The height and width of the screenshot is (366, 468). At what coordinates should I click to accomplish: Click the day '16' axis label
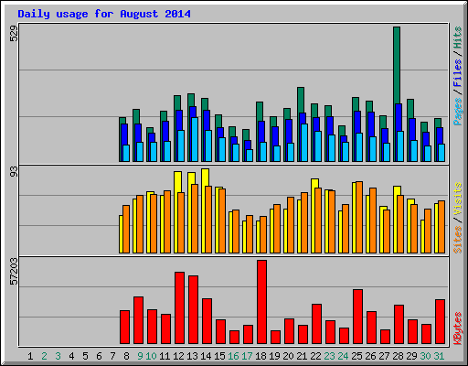[233, 356]
